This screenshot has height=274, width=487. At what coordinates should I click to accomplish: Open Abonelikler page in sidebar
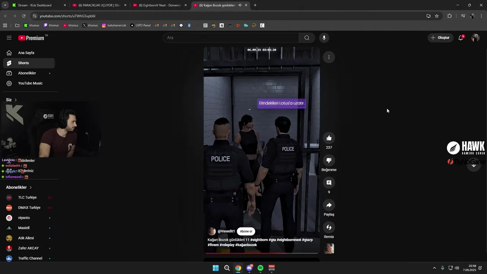click(x=29, y=73)
